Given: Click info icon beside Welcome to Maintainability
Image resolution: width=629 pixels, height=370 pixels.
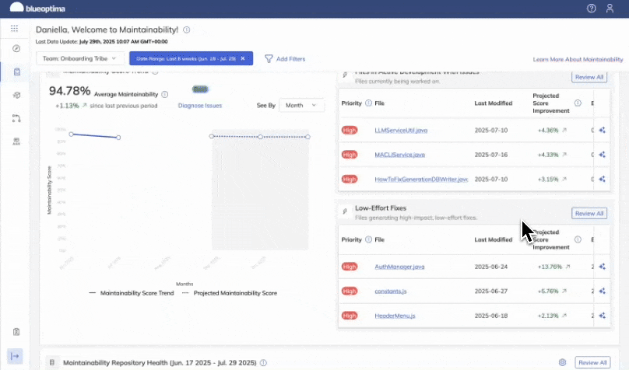Looking at the screenshot, I should click(x=187, y=30).
